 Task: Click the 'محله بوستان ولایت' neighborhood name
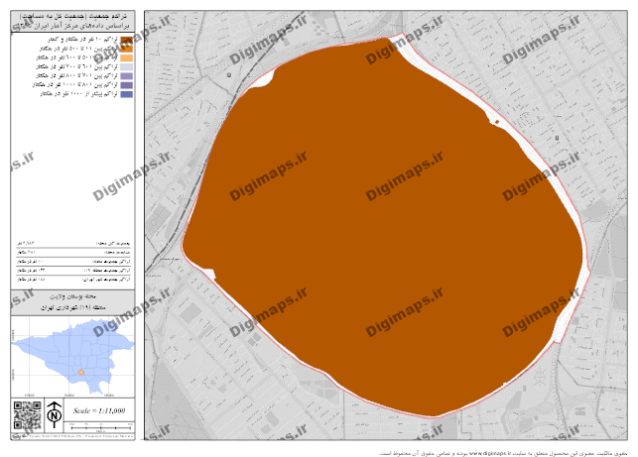tap(72, 296)
